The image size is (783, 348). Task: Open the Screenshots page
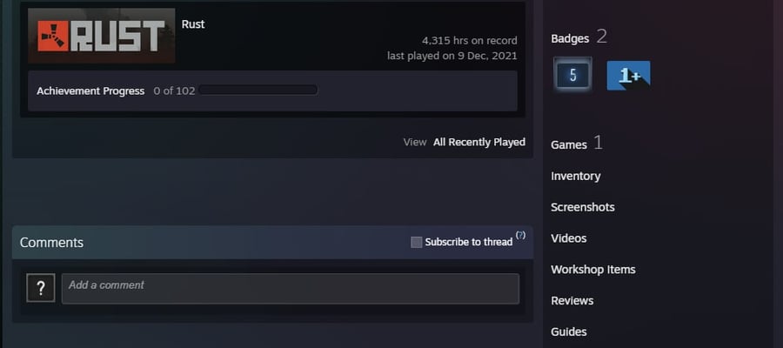[x=582, y=207]
